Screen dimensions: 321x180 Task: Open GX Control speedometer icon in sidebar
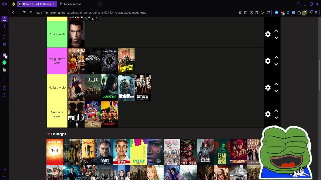coord(4,37)
